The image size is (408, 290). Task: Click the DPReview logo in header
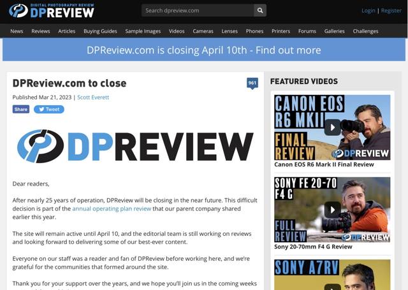52,11
